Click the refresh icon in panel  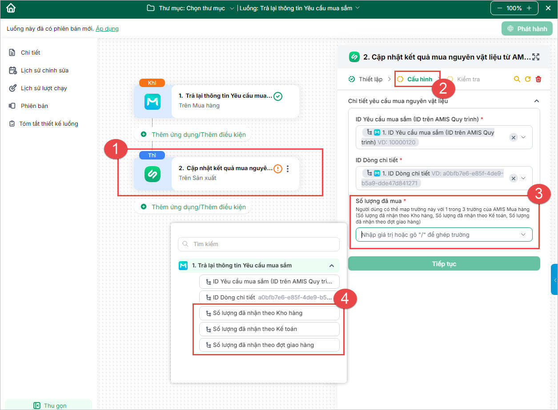click(x=528, y=79)
